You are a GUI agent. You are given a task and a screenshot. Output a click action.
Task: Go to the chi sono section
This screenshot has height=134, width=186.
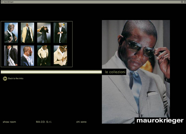point(81,122)
